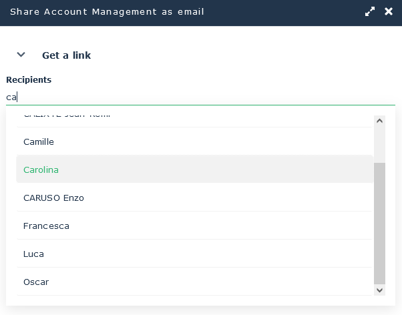Pick CARUSO Enzo as recipient

tap(53, 198)
